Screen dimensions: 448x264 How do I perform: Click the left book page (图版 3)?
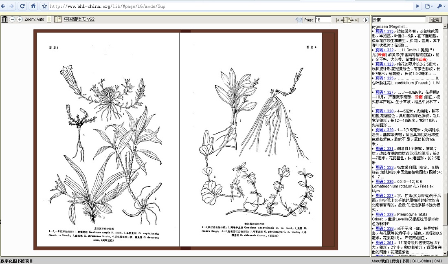[x=108, y=139]
